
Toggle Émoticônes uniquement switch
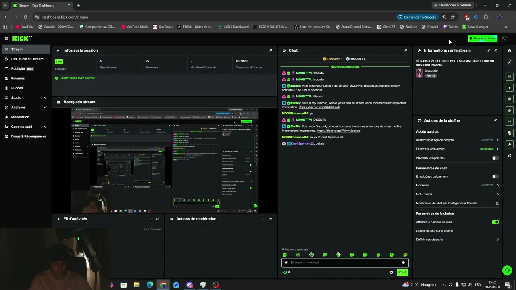pyautogui.click(x=495, y=176)
